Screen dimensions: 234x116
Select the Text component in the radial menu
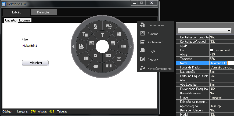click(102, 35)
